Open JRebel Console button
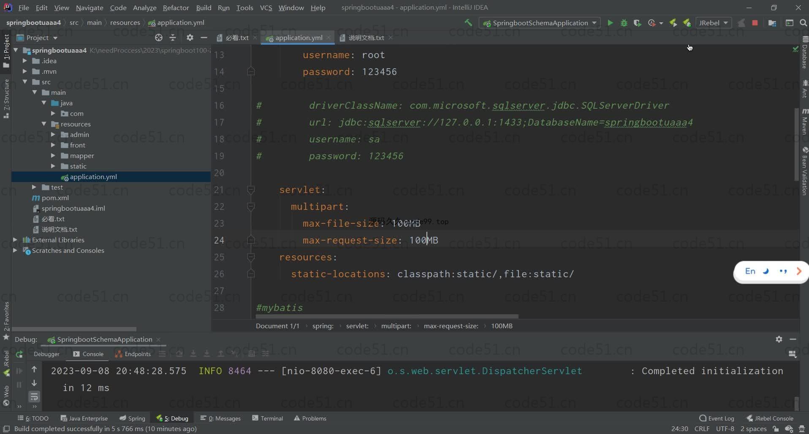 [x=770, y=418]
